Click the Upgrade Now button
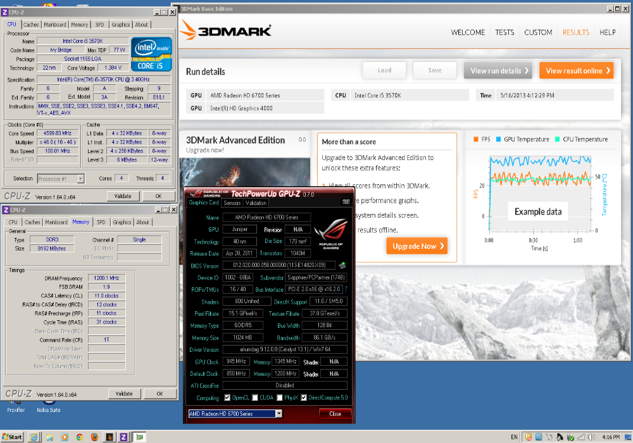Screen dimensions: 633x443 click(x=417, y=246)
